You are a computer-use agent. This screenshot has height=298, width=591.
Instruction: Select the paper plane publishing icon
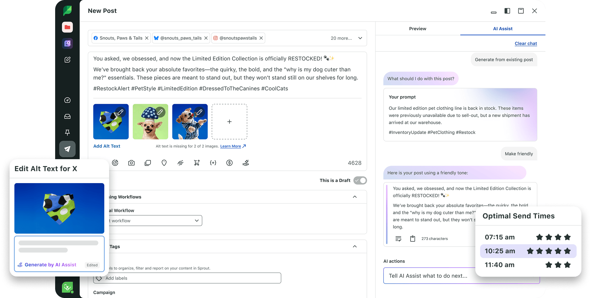click(67, 149)
